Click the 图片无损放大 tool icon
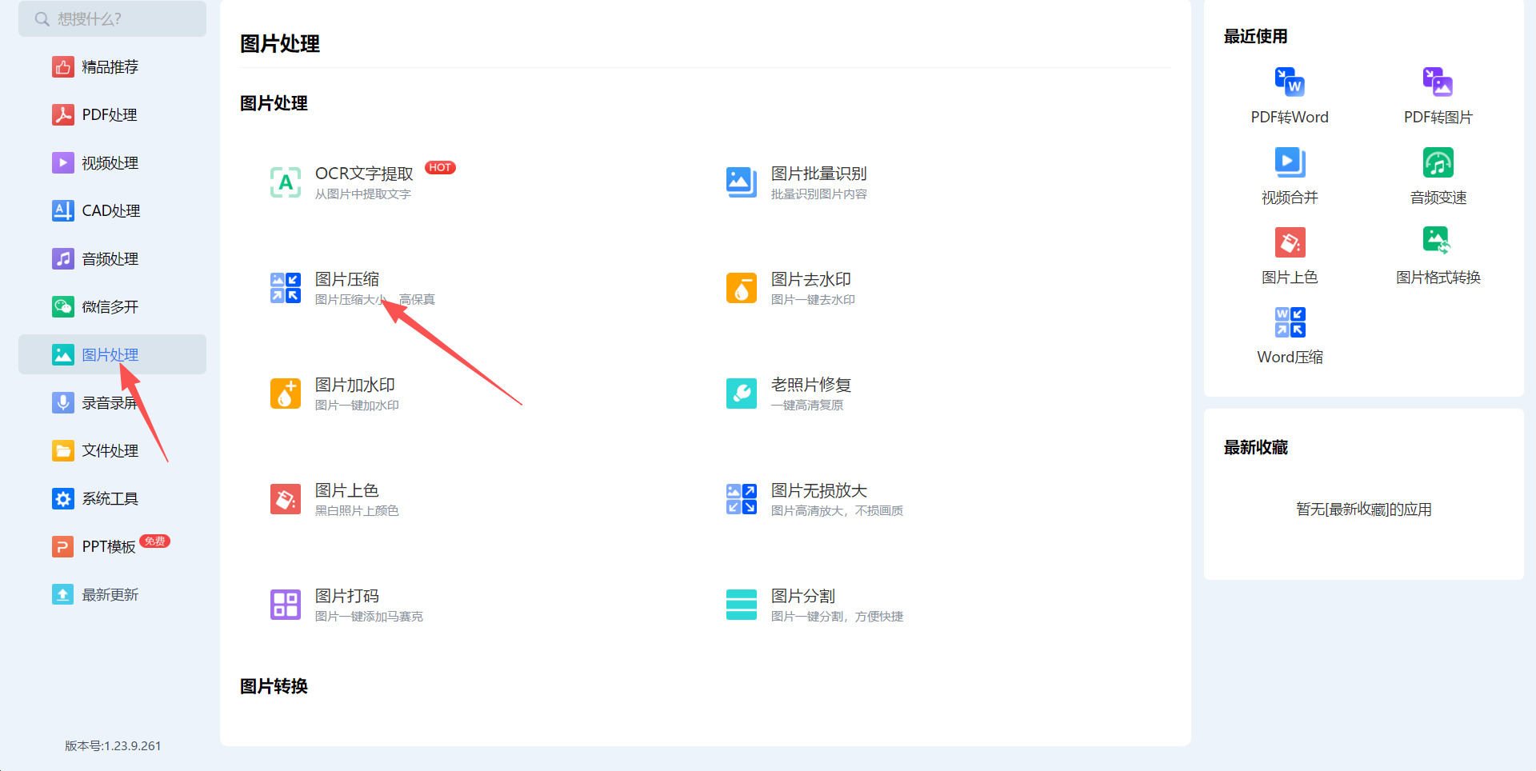1536x771 pixels. 742,499
